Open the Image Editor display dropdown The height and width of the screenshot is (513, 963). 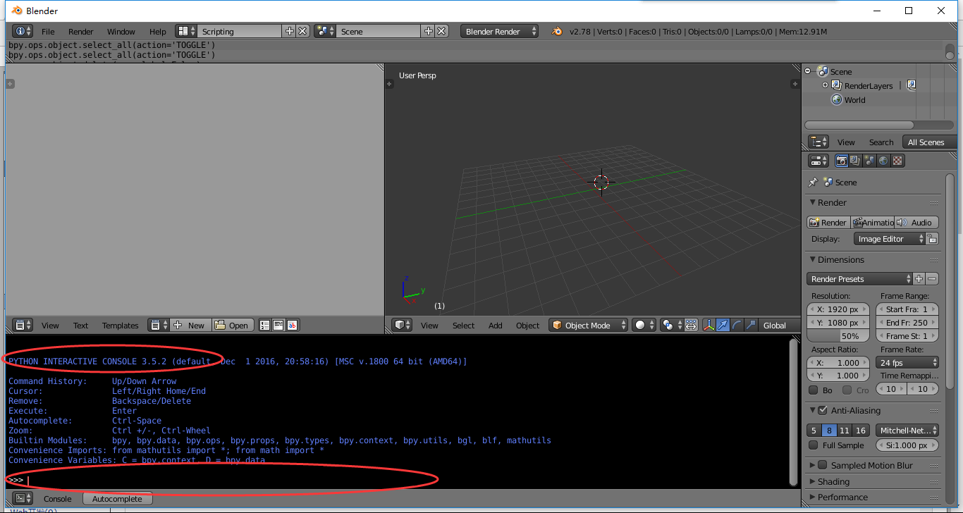click(x=889, y=239)
